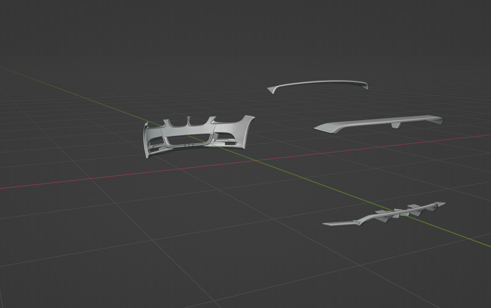Click the left outer edge of front bumper
491x308 pixels.
click(x=146, y=142)
